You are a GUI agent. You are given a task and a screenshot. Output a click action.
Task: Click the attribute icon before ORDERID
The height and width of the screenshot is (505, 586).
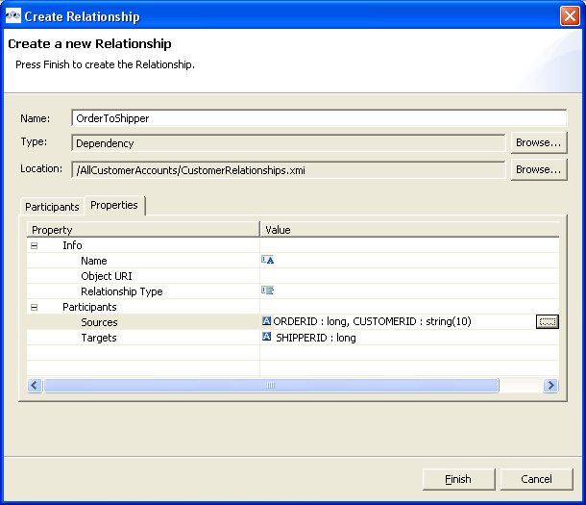coord(267,322)
